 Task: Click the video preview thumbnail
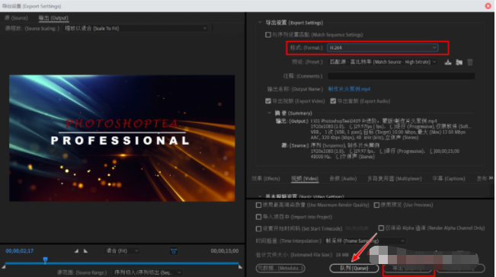(122, 138)
